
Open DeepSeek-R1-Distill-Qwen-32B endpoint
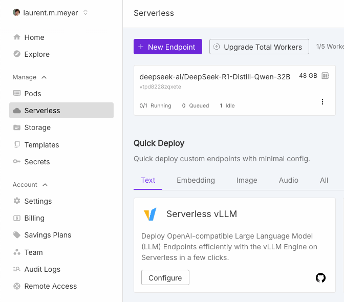[215, 77]
